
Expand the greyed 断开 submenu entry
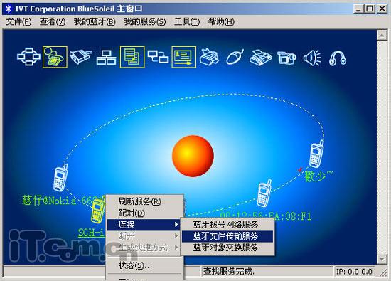tap(144, 236)
